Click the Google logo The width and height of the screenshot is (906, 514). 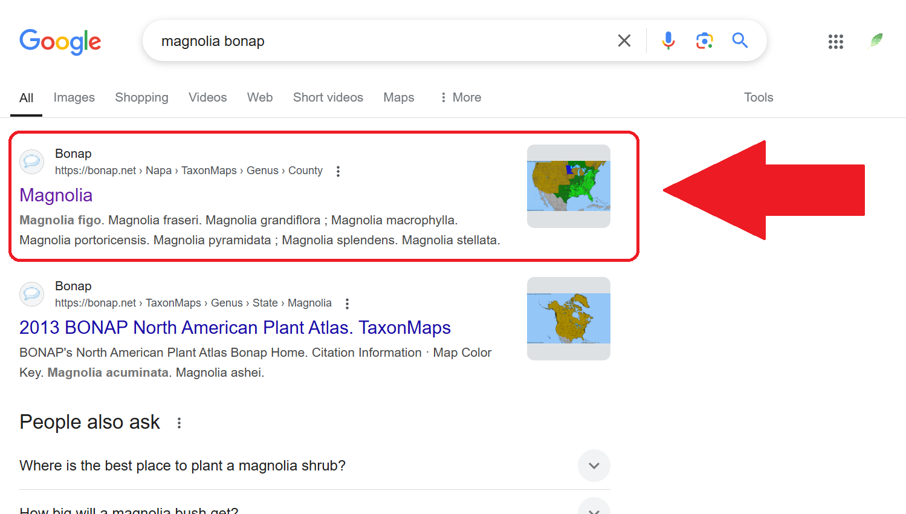point(60,42)
